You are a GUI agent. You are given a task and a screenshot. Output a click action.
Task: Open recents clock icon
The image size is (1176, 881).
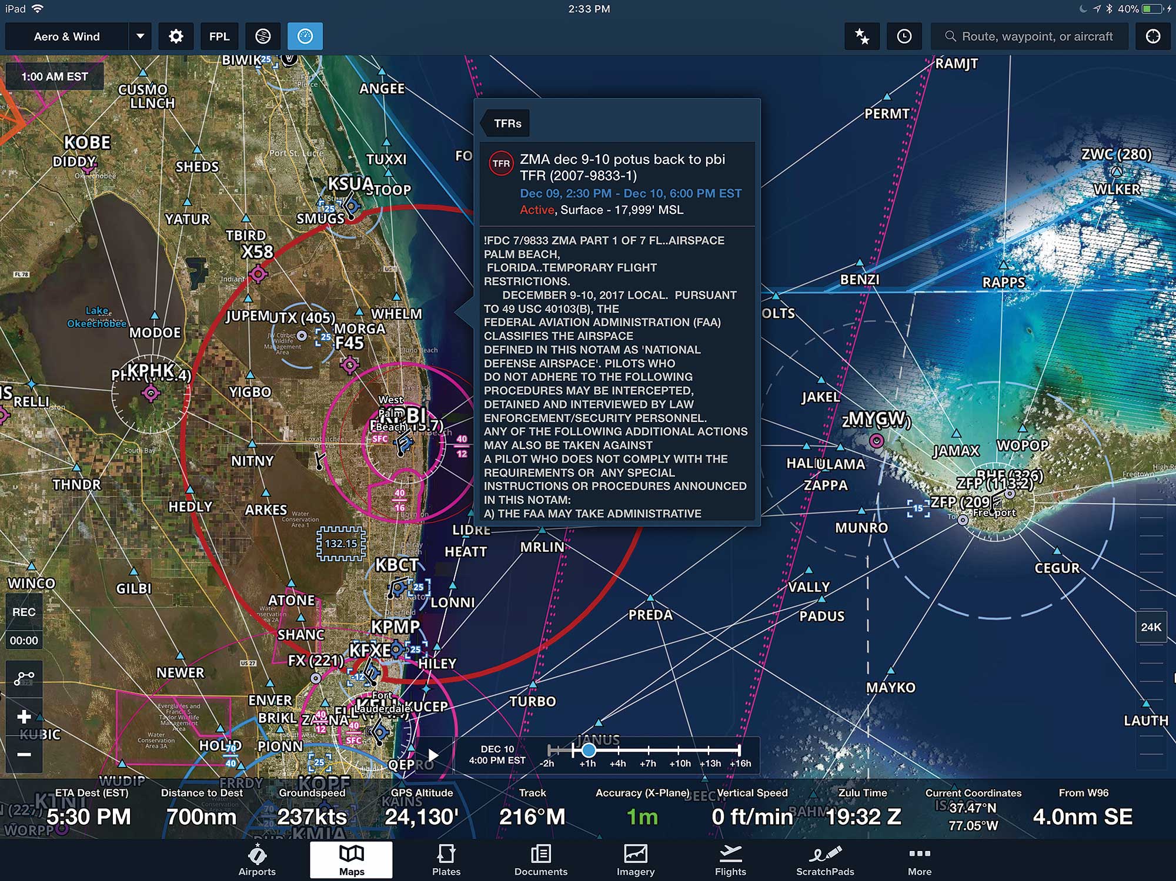click(x=904, y=36)
